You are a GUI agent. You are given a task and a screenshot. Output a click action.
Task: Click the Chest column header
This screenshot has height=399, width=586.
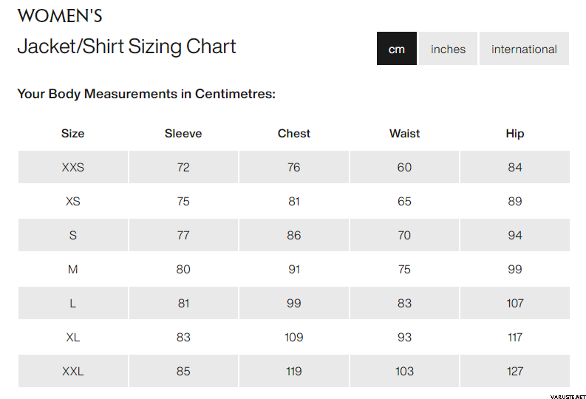[x=294, y=134]
